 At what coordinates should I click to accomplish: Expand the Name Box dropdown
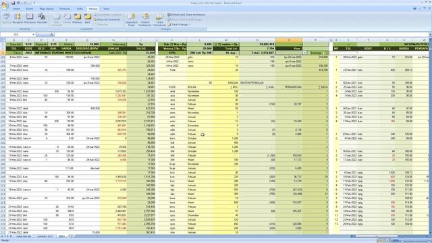(33, 34)
